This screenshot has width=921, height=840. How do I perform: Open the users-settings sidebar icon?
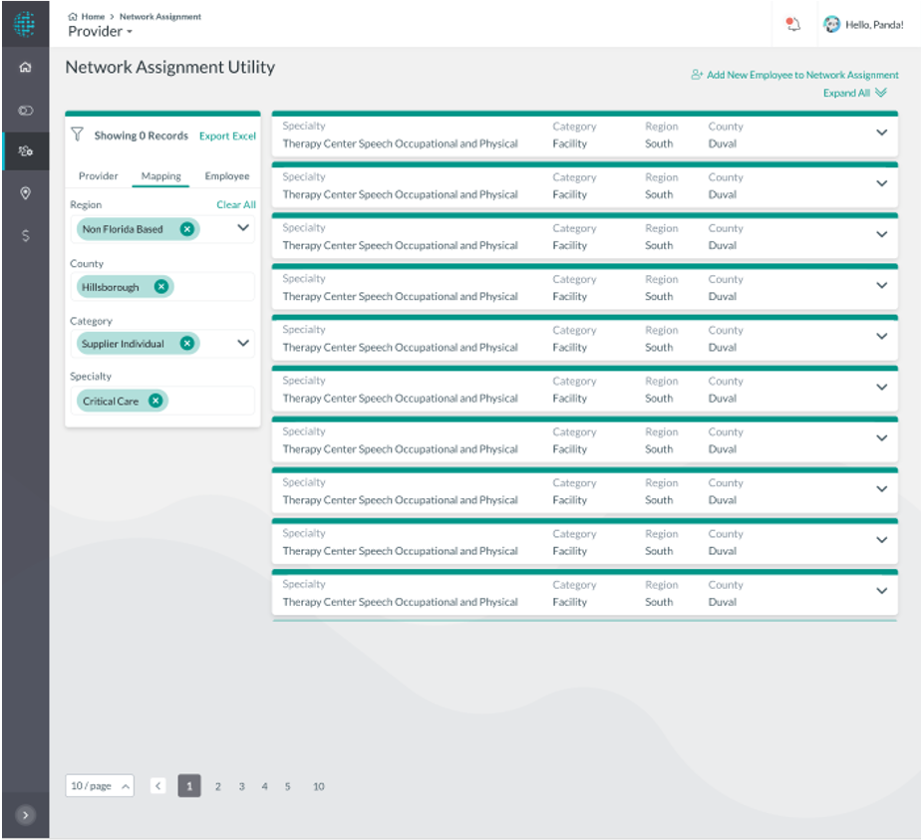pyautogui.click(x=25, y=150)
